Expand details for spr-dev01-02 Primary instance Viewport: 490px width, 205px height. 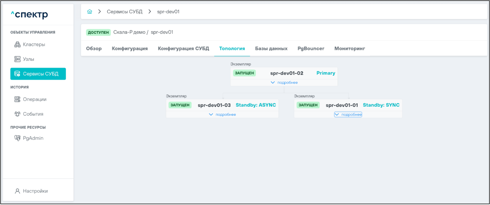pos(284,83)
